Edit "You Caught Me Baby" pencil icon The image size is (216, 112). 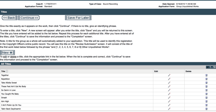169,94
